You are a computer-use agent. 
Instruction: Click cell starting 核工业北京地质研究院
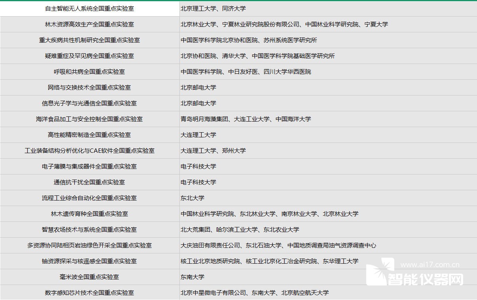click(x=328, y=261)
